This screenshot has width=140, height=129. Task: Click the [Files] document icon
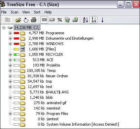[x=23, y=49]
